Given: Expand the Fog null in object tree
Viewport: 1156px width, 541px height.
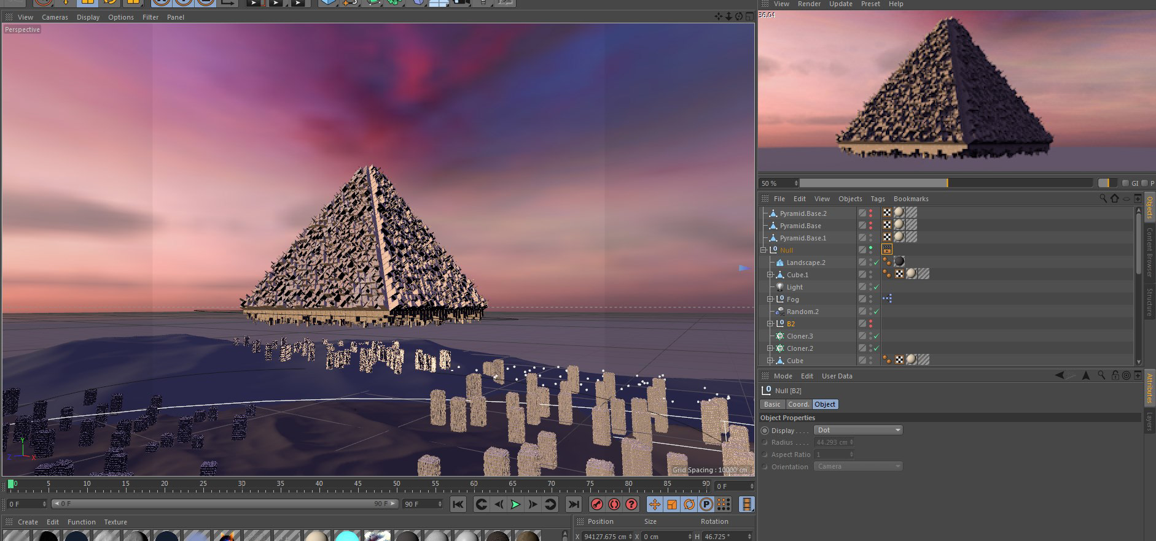Looking at the screenshot, I should [770, 299].
